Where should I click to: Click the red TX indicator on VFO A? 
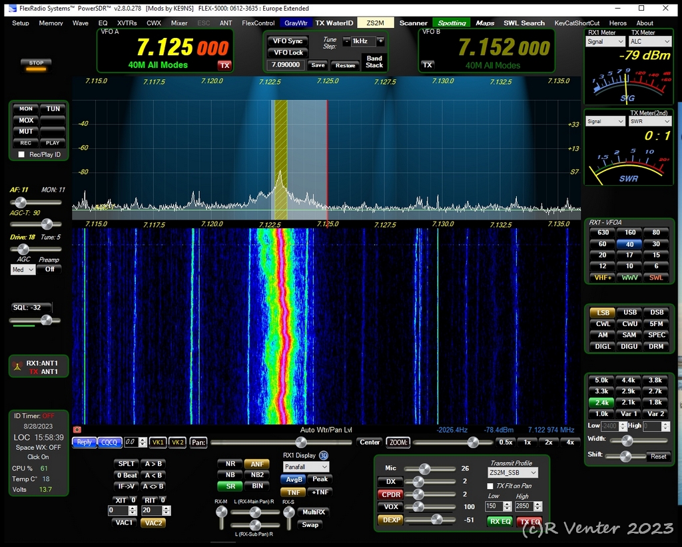(x=224, y=65)
